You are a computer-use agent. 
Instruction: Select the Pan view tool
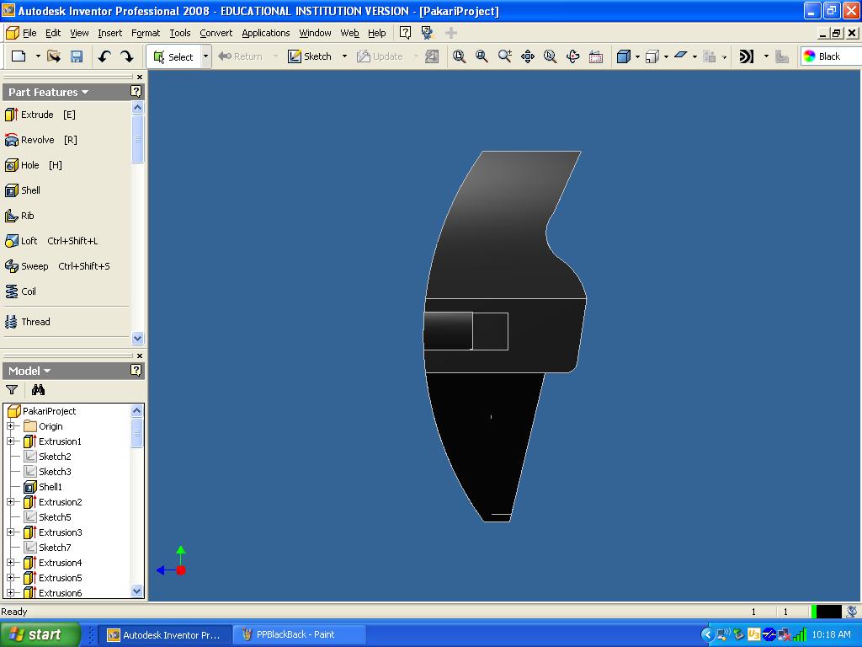[x=528, y=56]
